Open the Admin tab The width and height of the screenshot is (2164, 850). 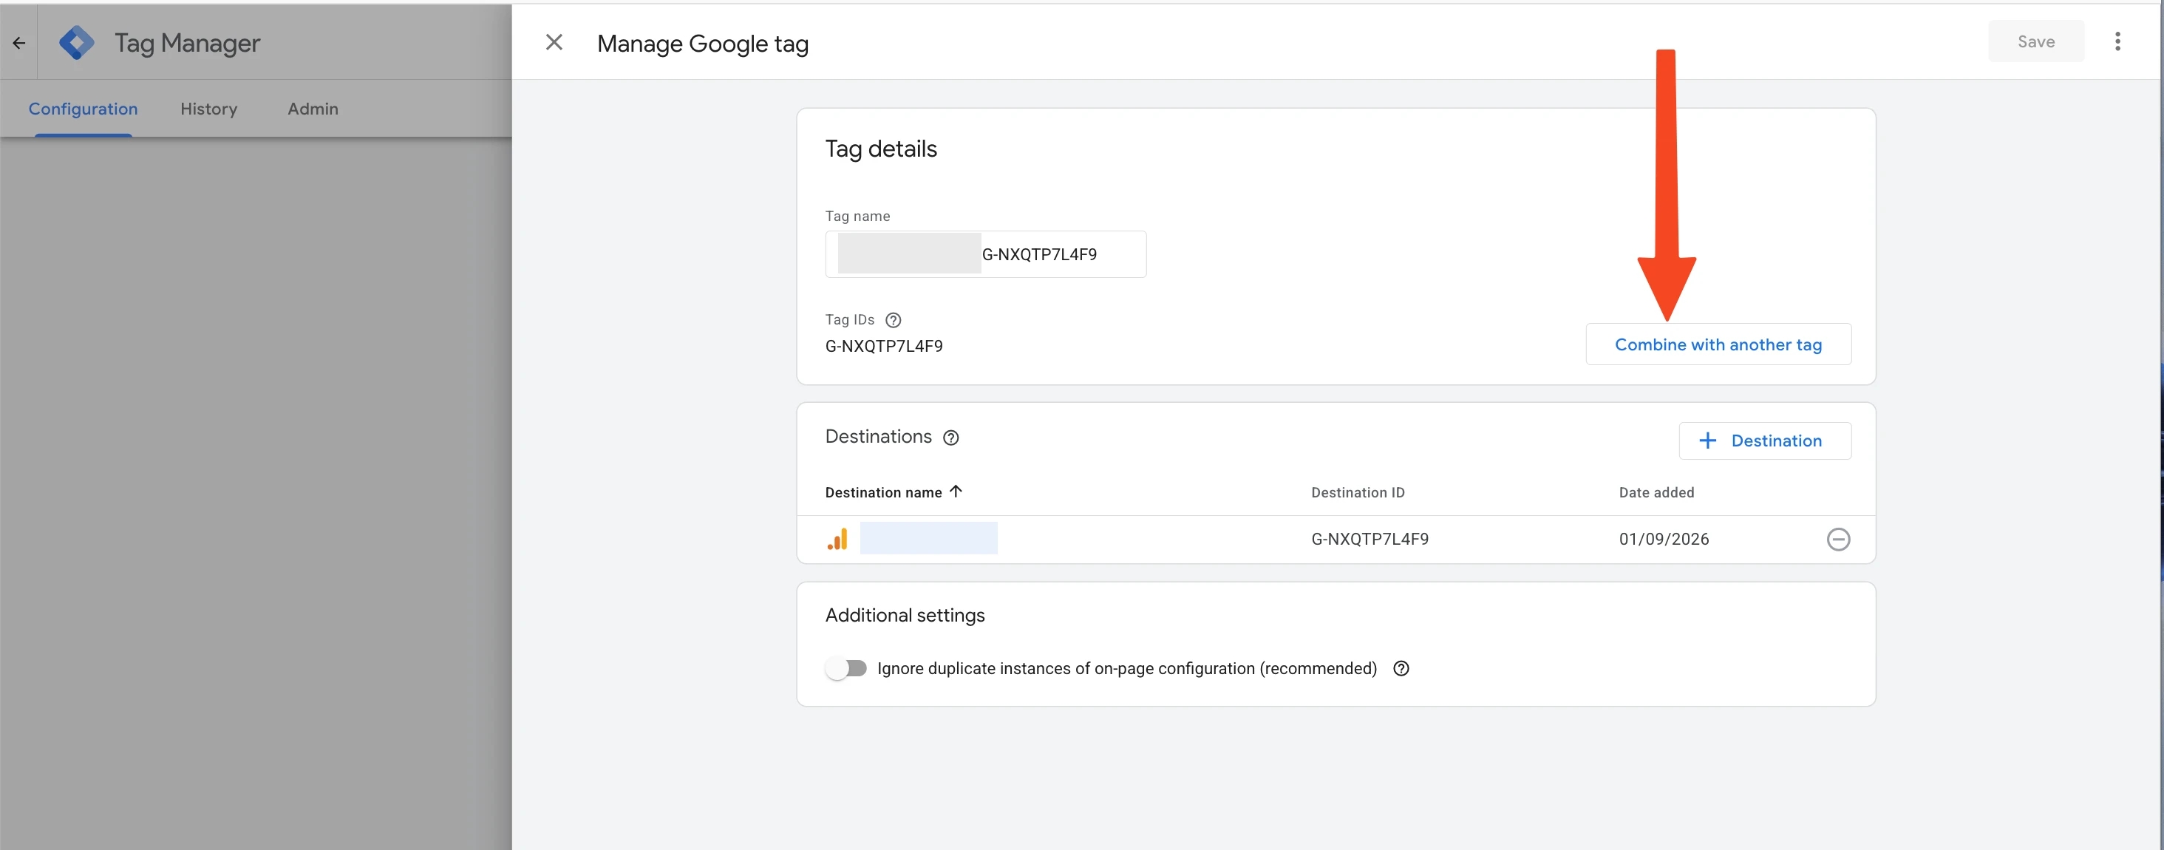tap(313, 109)
